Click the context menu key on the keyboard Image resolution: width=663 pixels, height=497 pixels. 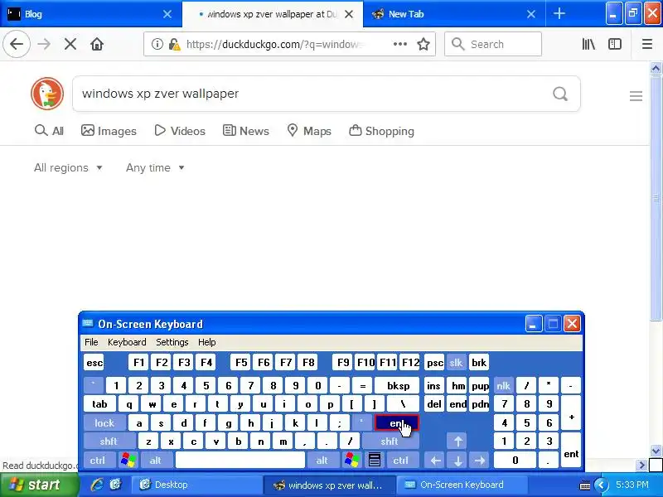pyautogui.click(x=375, y=460)
